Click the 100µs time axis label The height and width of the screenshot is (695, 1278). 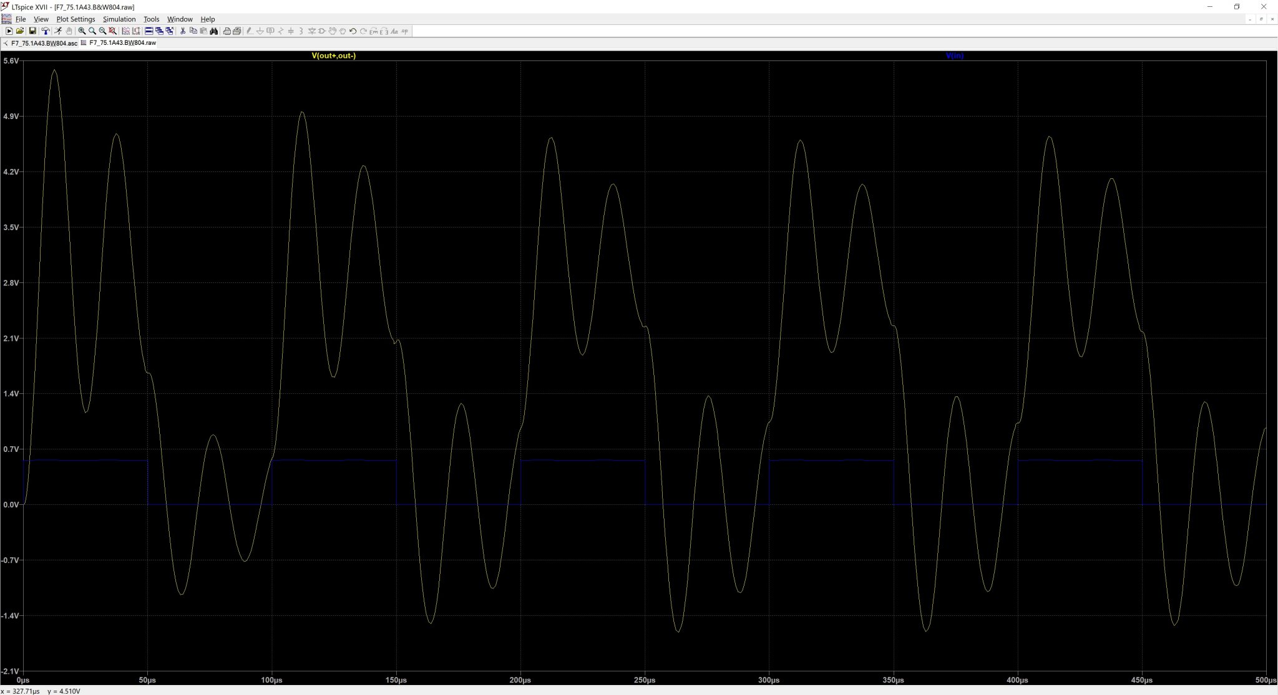[271, 680]
